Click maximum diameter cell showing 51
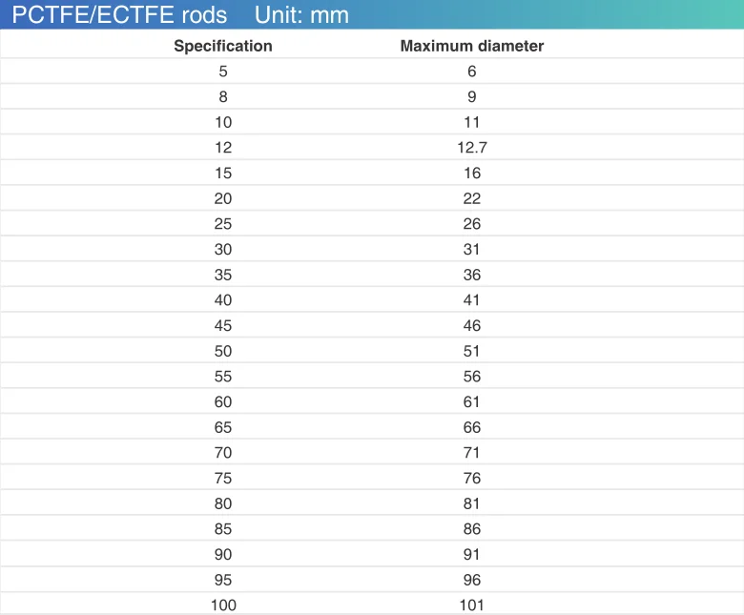Screen dimensions: 744x615 pyautogui.click(x=471, y=351)
